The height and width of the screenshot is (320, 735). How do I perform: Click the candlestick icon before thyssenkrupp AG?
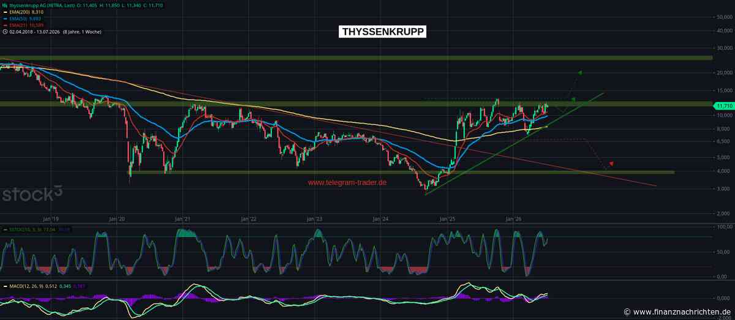(5, 5)
